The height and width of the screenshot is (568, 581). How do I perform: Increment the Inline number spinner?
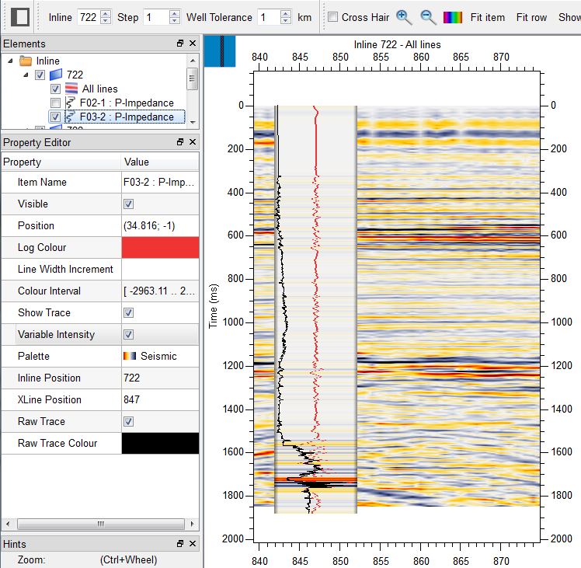click(x=106, y=13)
